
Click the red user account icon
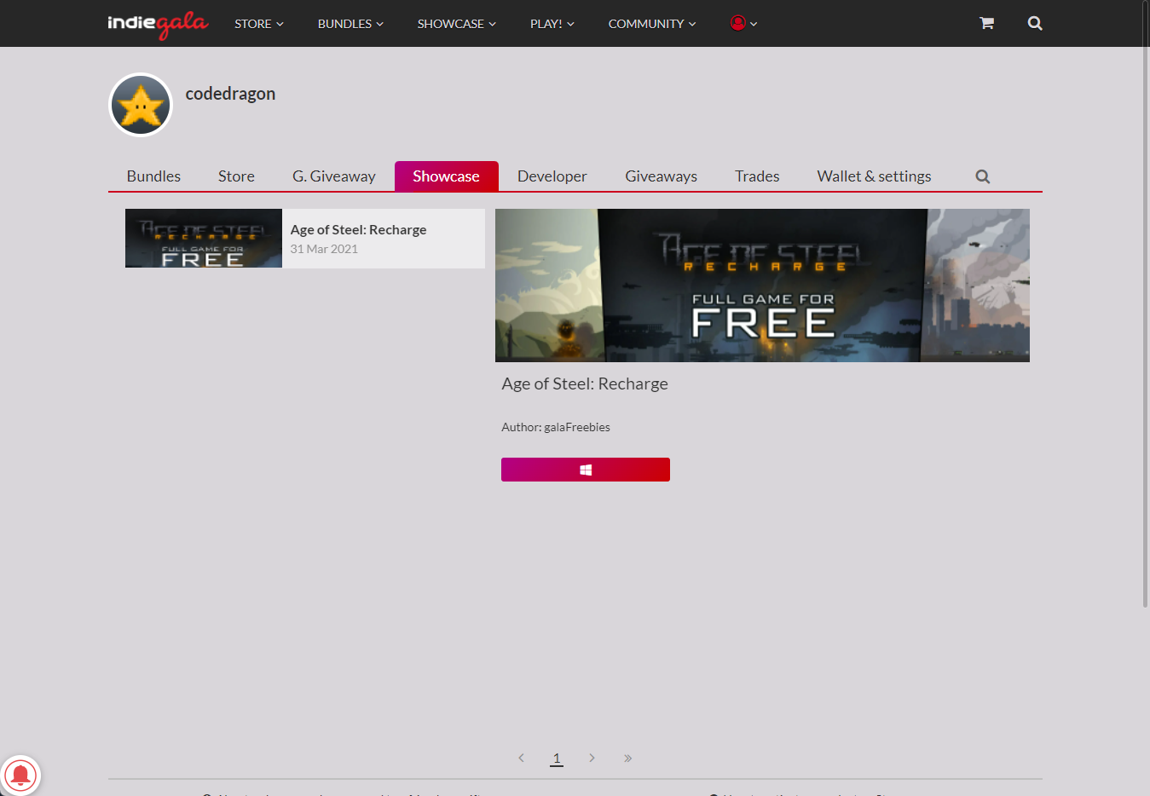tap(738, 23)
